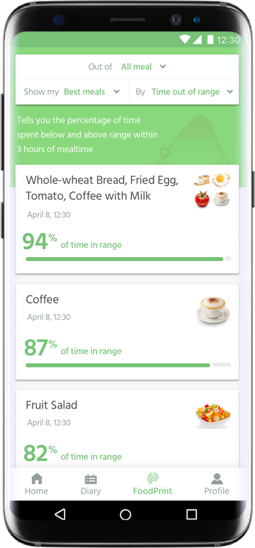Screen dimensions: 255x548
Task: Open the Whole-wheat Bread, Fried Egg meal card
Action: 127,219
